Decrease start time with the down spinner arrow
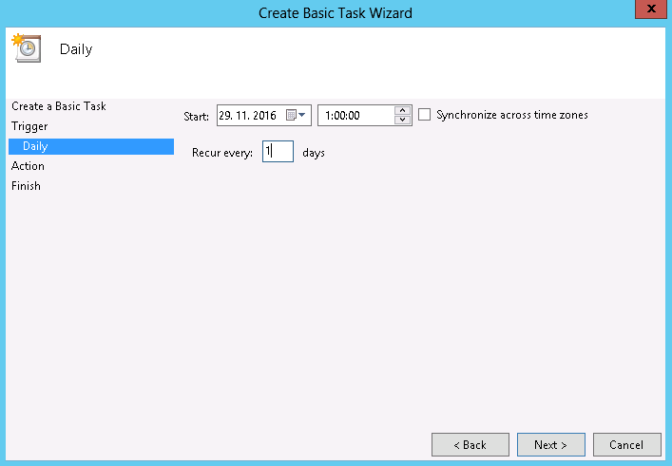 [x=402, y=120]
